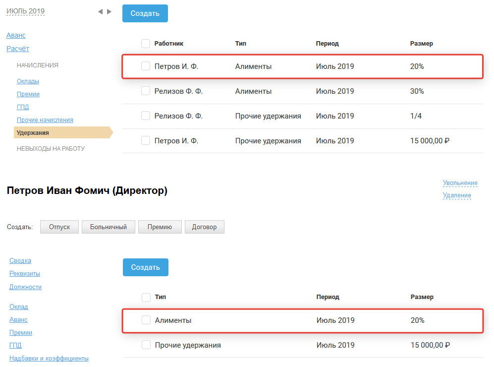Click 15 000,00 ₽ in upper table
The width and height of the screenshot is (494, 367).
point(430,141)
